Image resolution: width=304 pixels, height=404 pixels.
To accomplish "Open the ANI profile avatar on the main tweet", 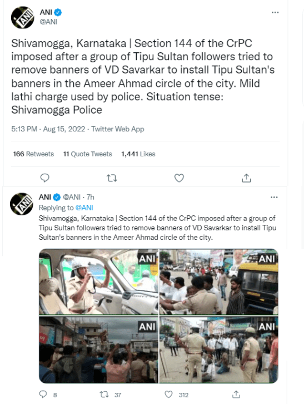I will point(23,17).
